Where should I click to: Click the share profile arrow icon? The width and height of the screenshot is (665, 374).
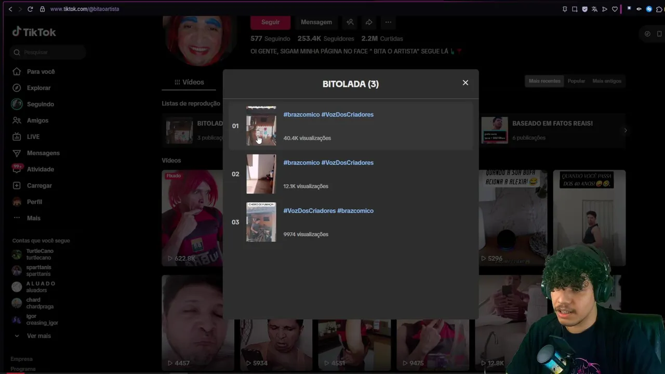click(369, 22)
